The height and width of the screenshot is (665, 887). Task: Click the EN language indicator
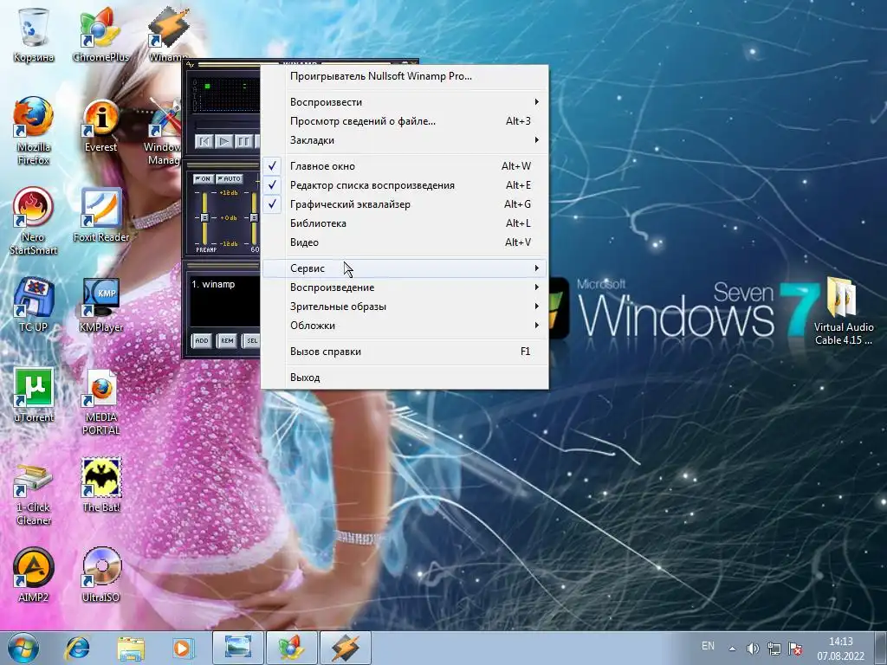[708, 646]
